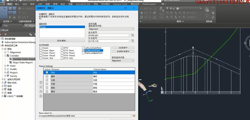Uncheck the ProfileCodePoint checkbox
Image resolution: width=250 pixels, height=120 pixels.
(x=83, y=50)
